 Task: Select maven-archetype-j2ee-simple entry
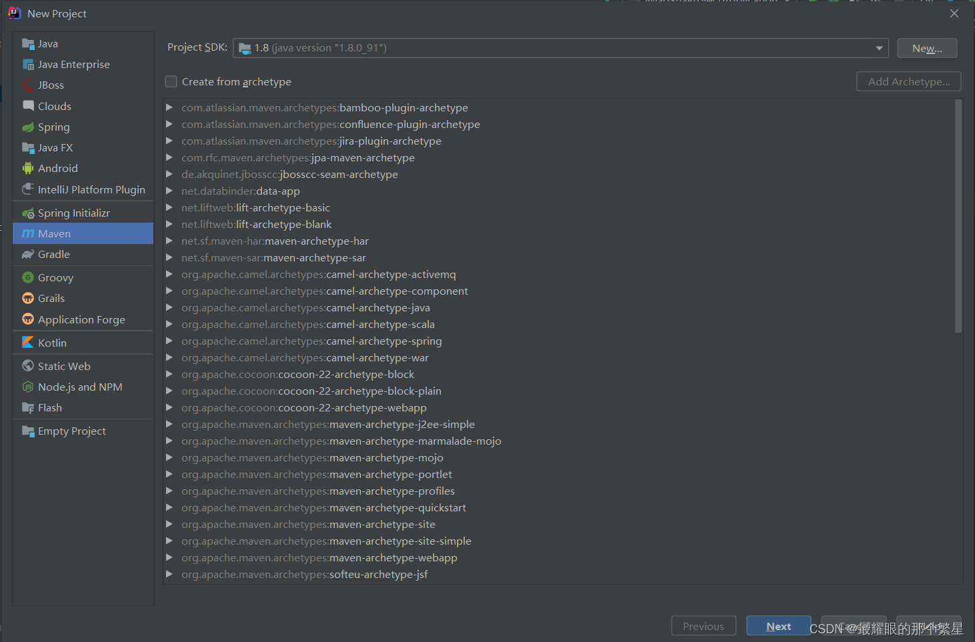(x=328, y=424)
